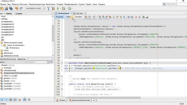Viewport: 187px width, 105px height.
Task: Switch editor to История view
Action: click(x=79, y=17)
